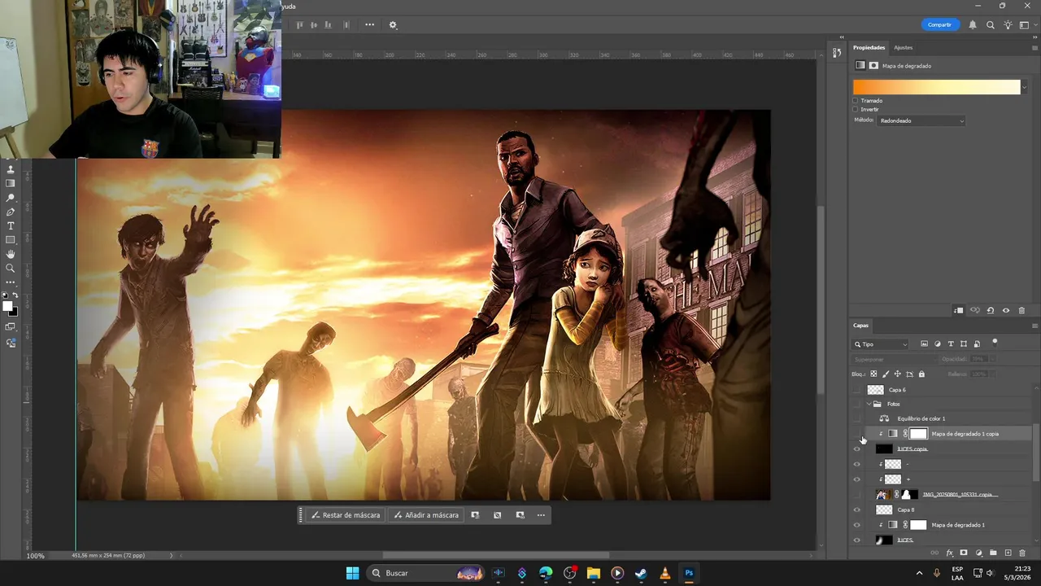Filter layers by pixel layers icon
The width and height of the screenshot is (1041, 586).
coord(924,344)
